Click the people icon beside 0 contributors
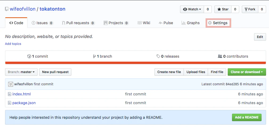Image resolution: width=269 pixels, height=127 pixels. pos(220,56)
